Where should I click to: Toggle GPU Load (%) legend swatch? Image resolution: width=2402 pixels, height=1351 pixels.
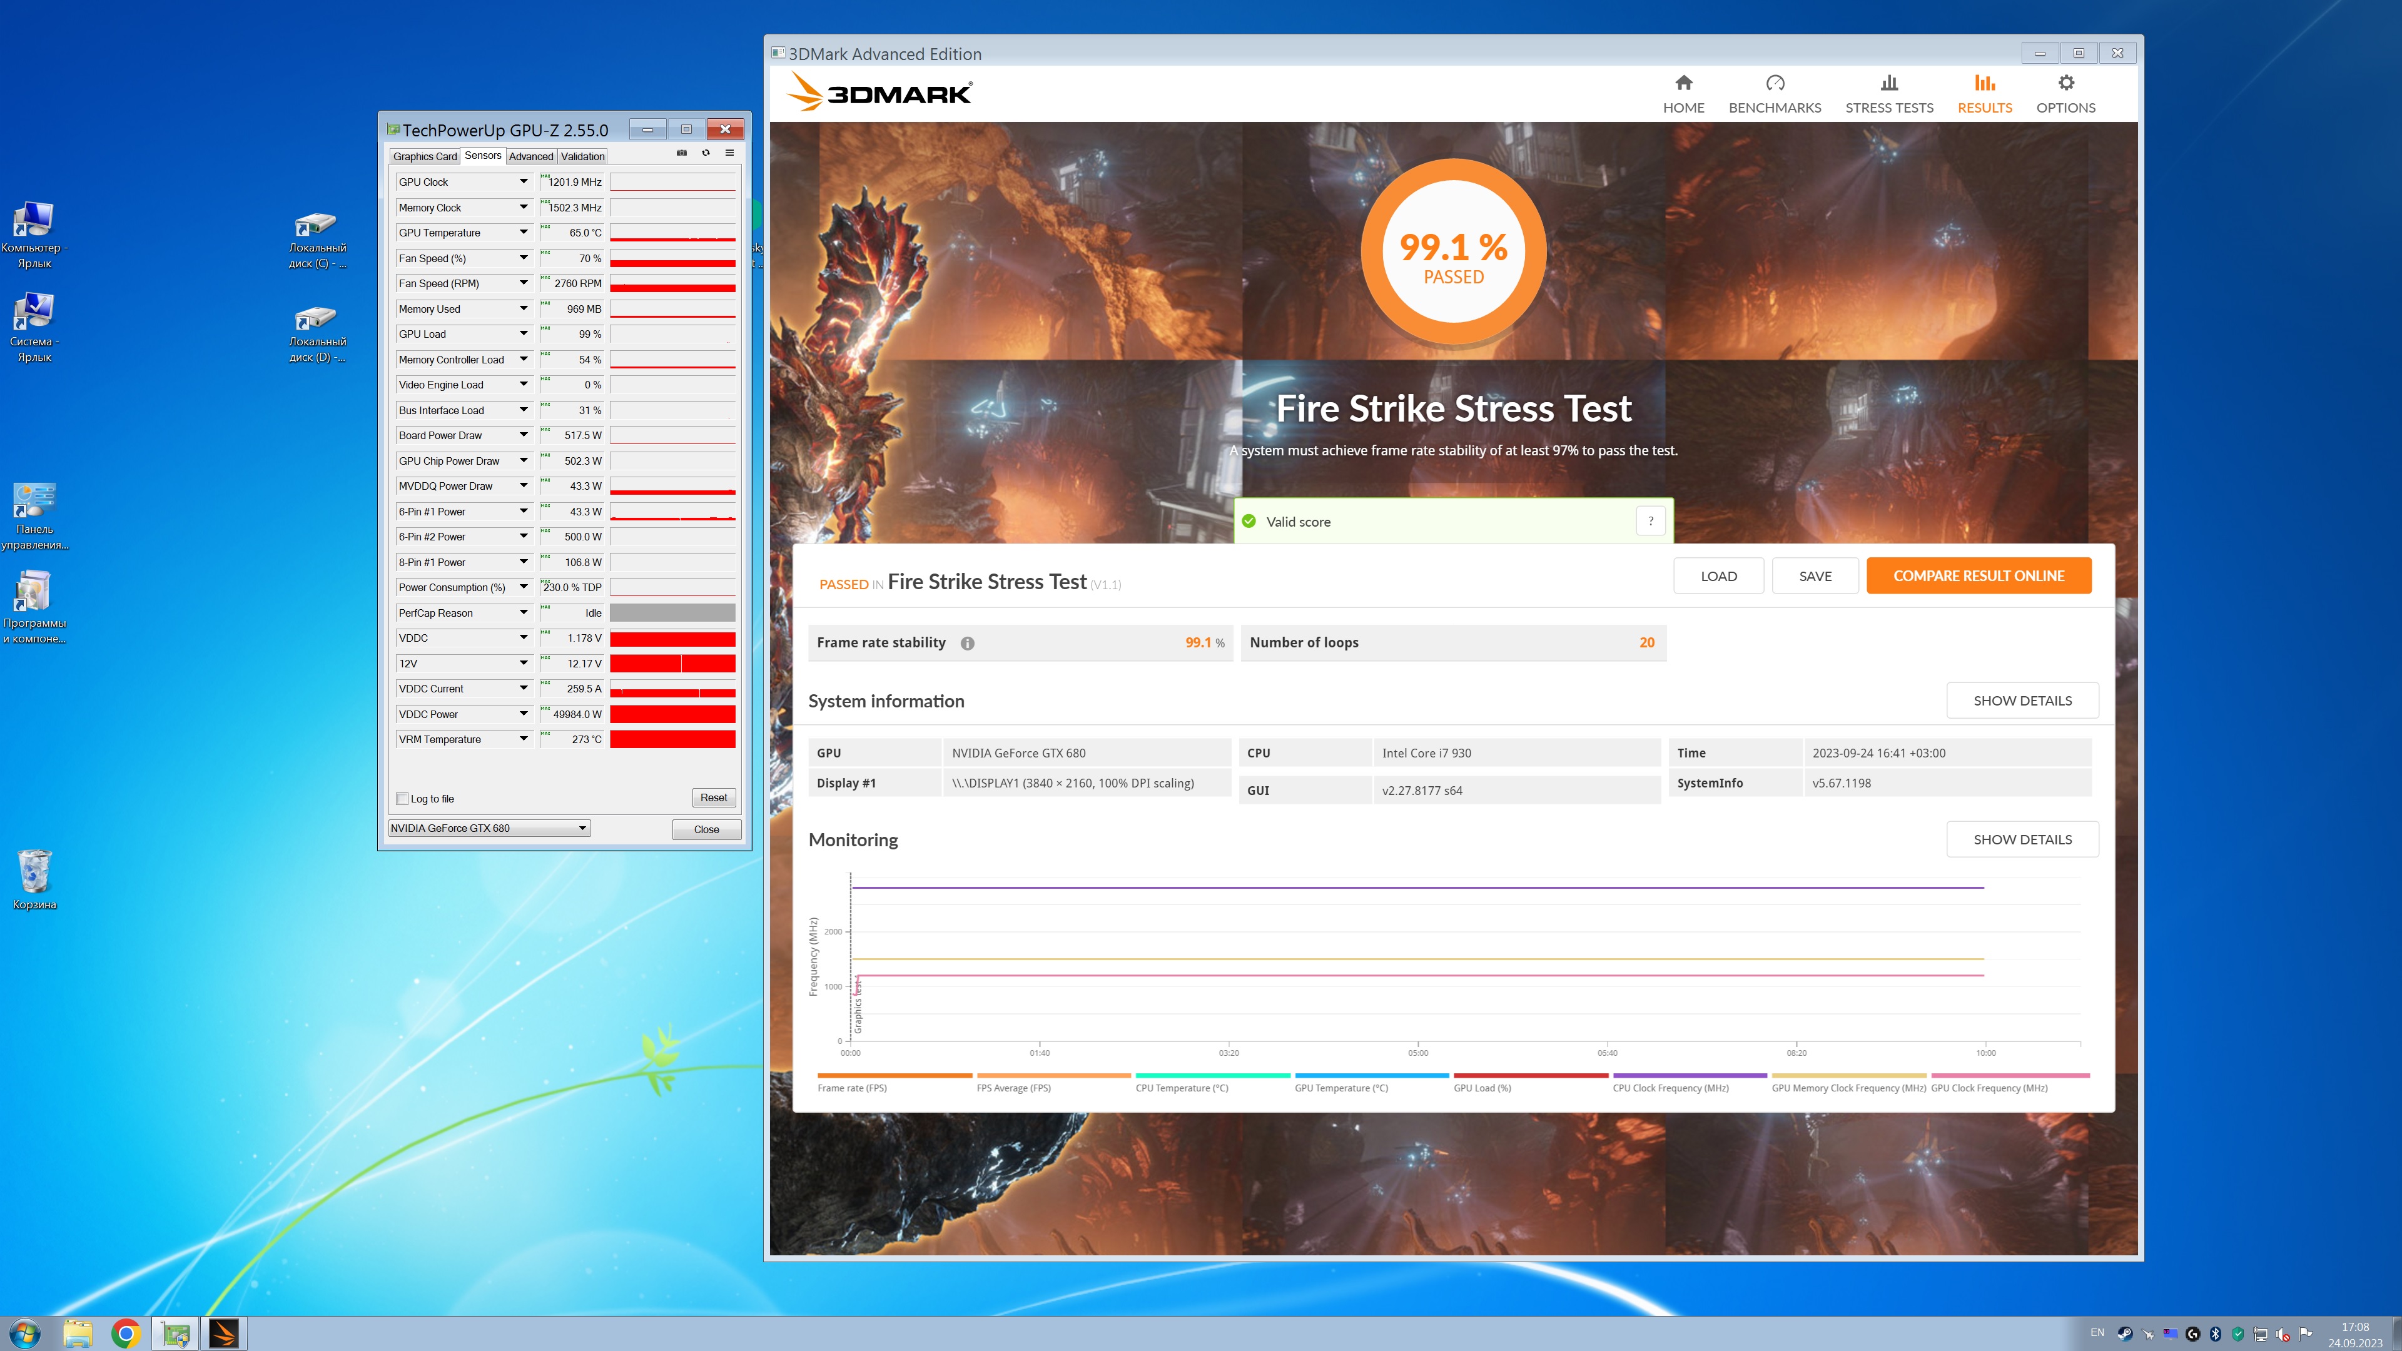1530,1076
